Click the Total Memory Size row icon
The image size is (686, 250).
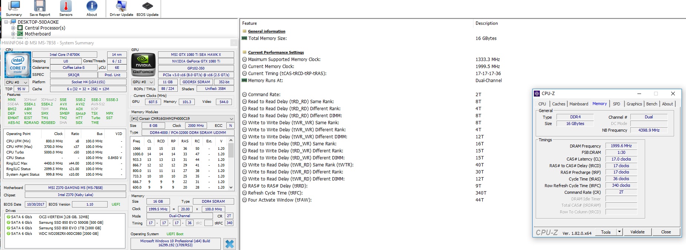click(244, 38)
